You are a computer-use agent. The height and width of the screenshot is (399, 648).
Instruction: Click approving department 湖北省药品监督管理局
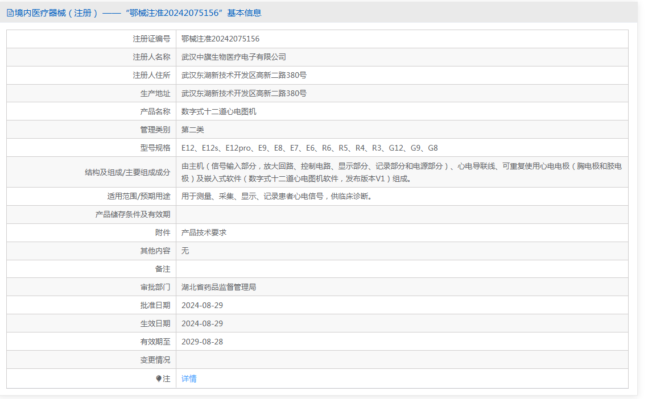coord(218,287)
